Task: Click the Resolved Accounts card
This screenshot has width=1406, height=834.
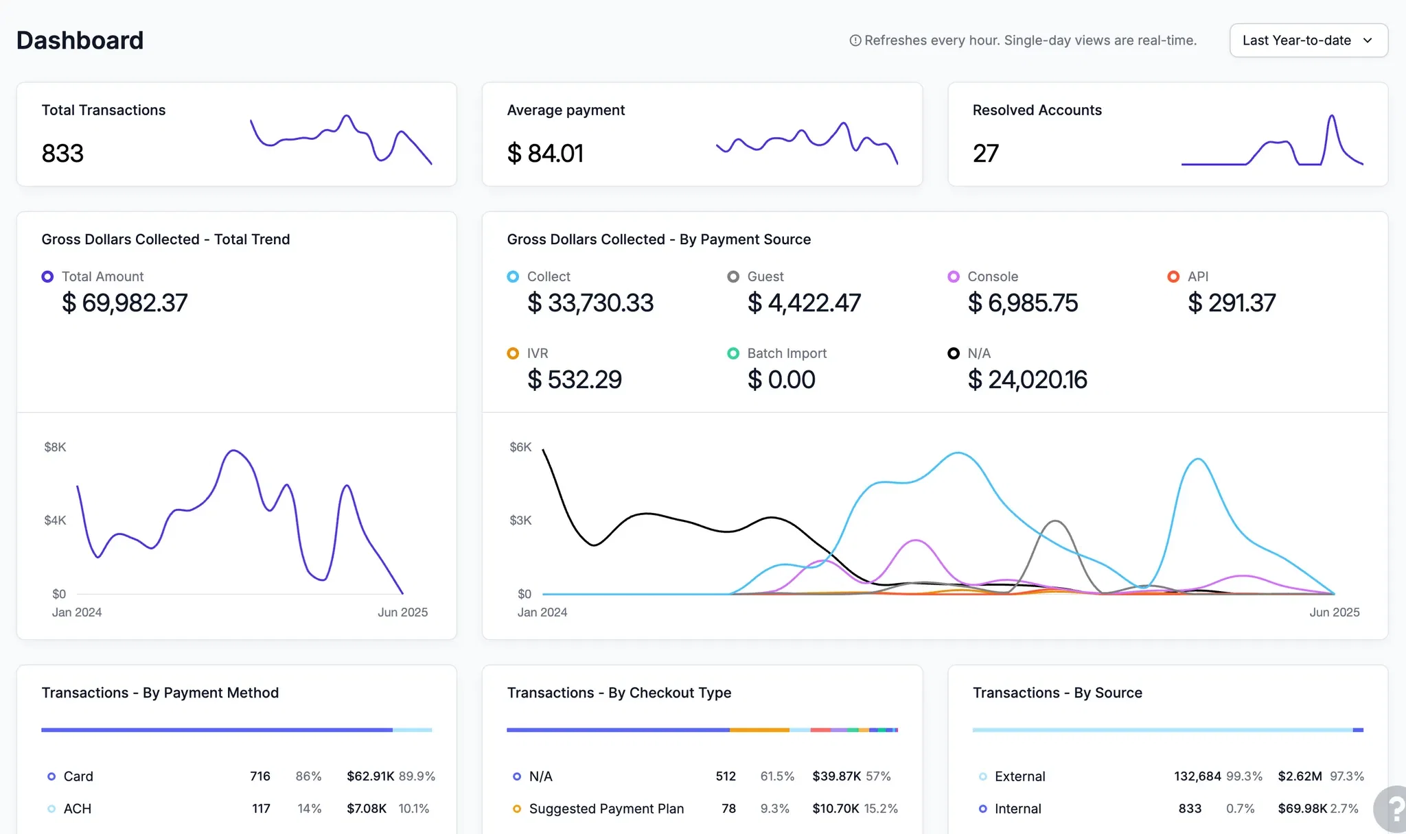Action: click(x=1168, y=134)
